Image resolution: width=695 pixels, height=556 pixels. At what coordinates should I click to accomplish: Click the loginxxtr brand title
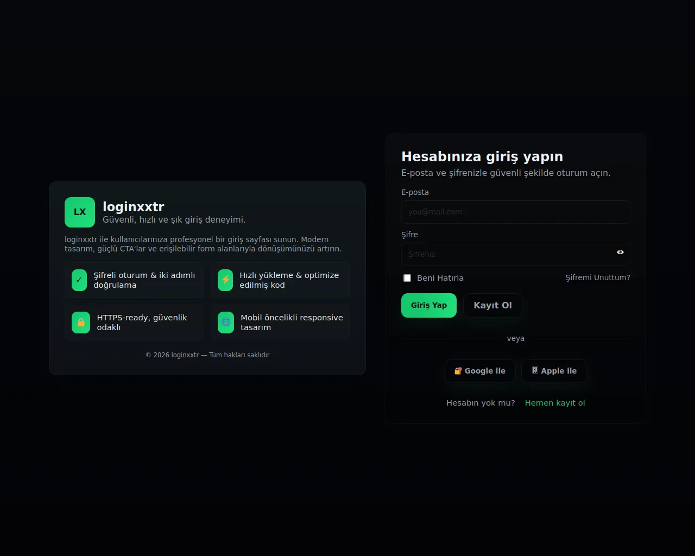(x=134, y=207)
